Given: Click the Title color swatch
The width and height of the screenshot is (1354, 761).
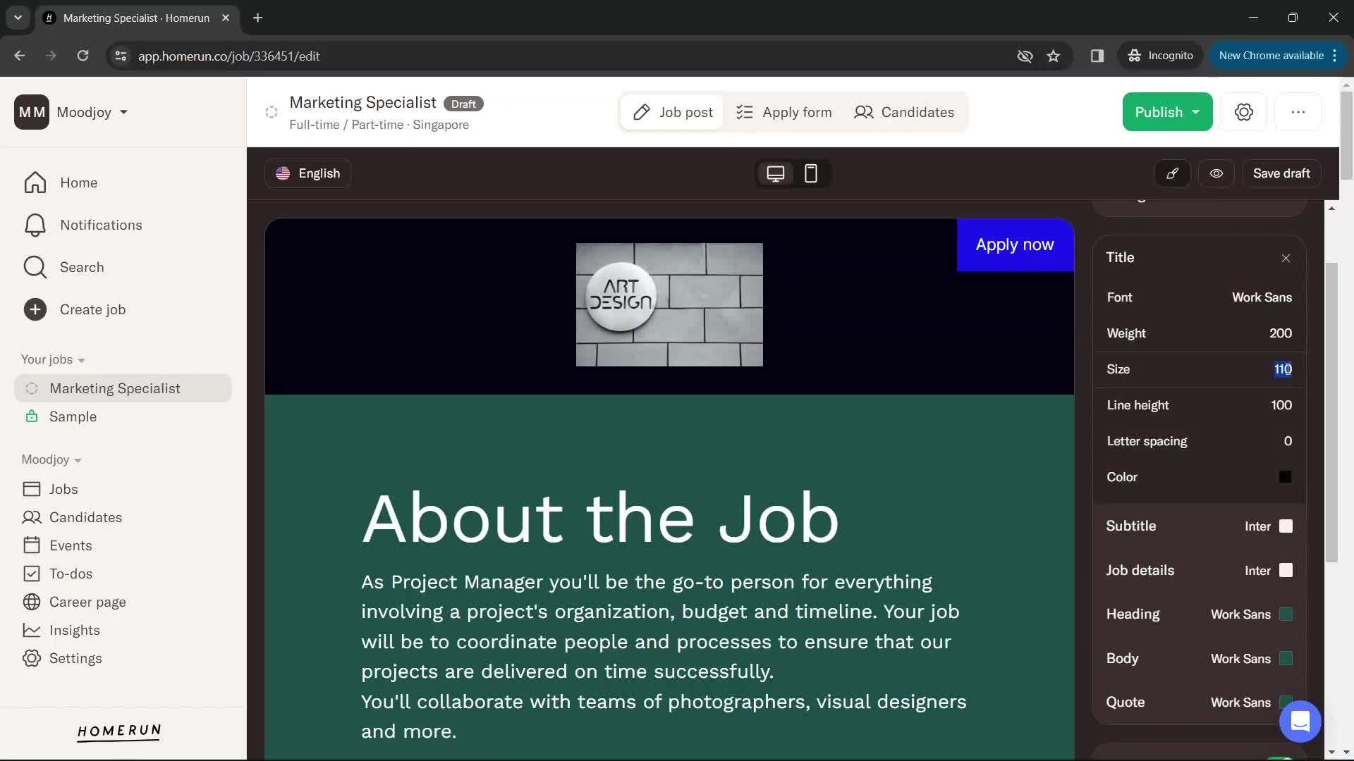Looking at the screenshot, I should click(x=1284, y=476).
